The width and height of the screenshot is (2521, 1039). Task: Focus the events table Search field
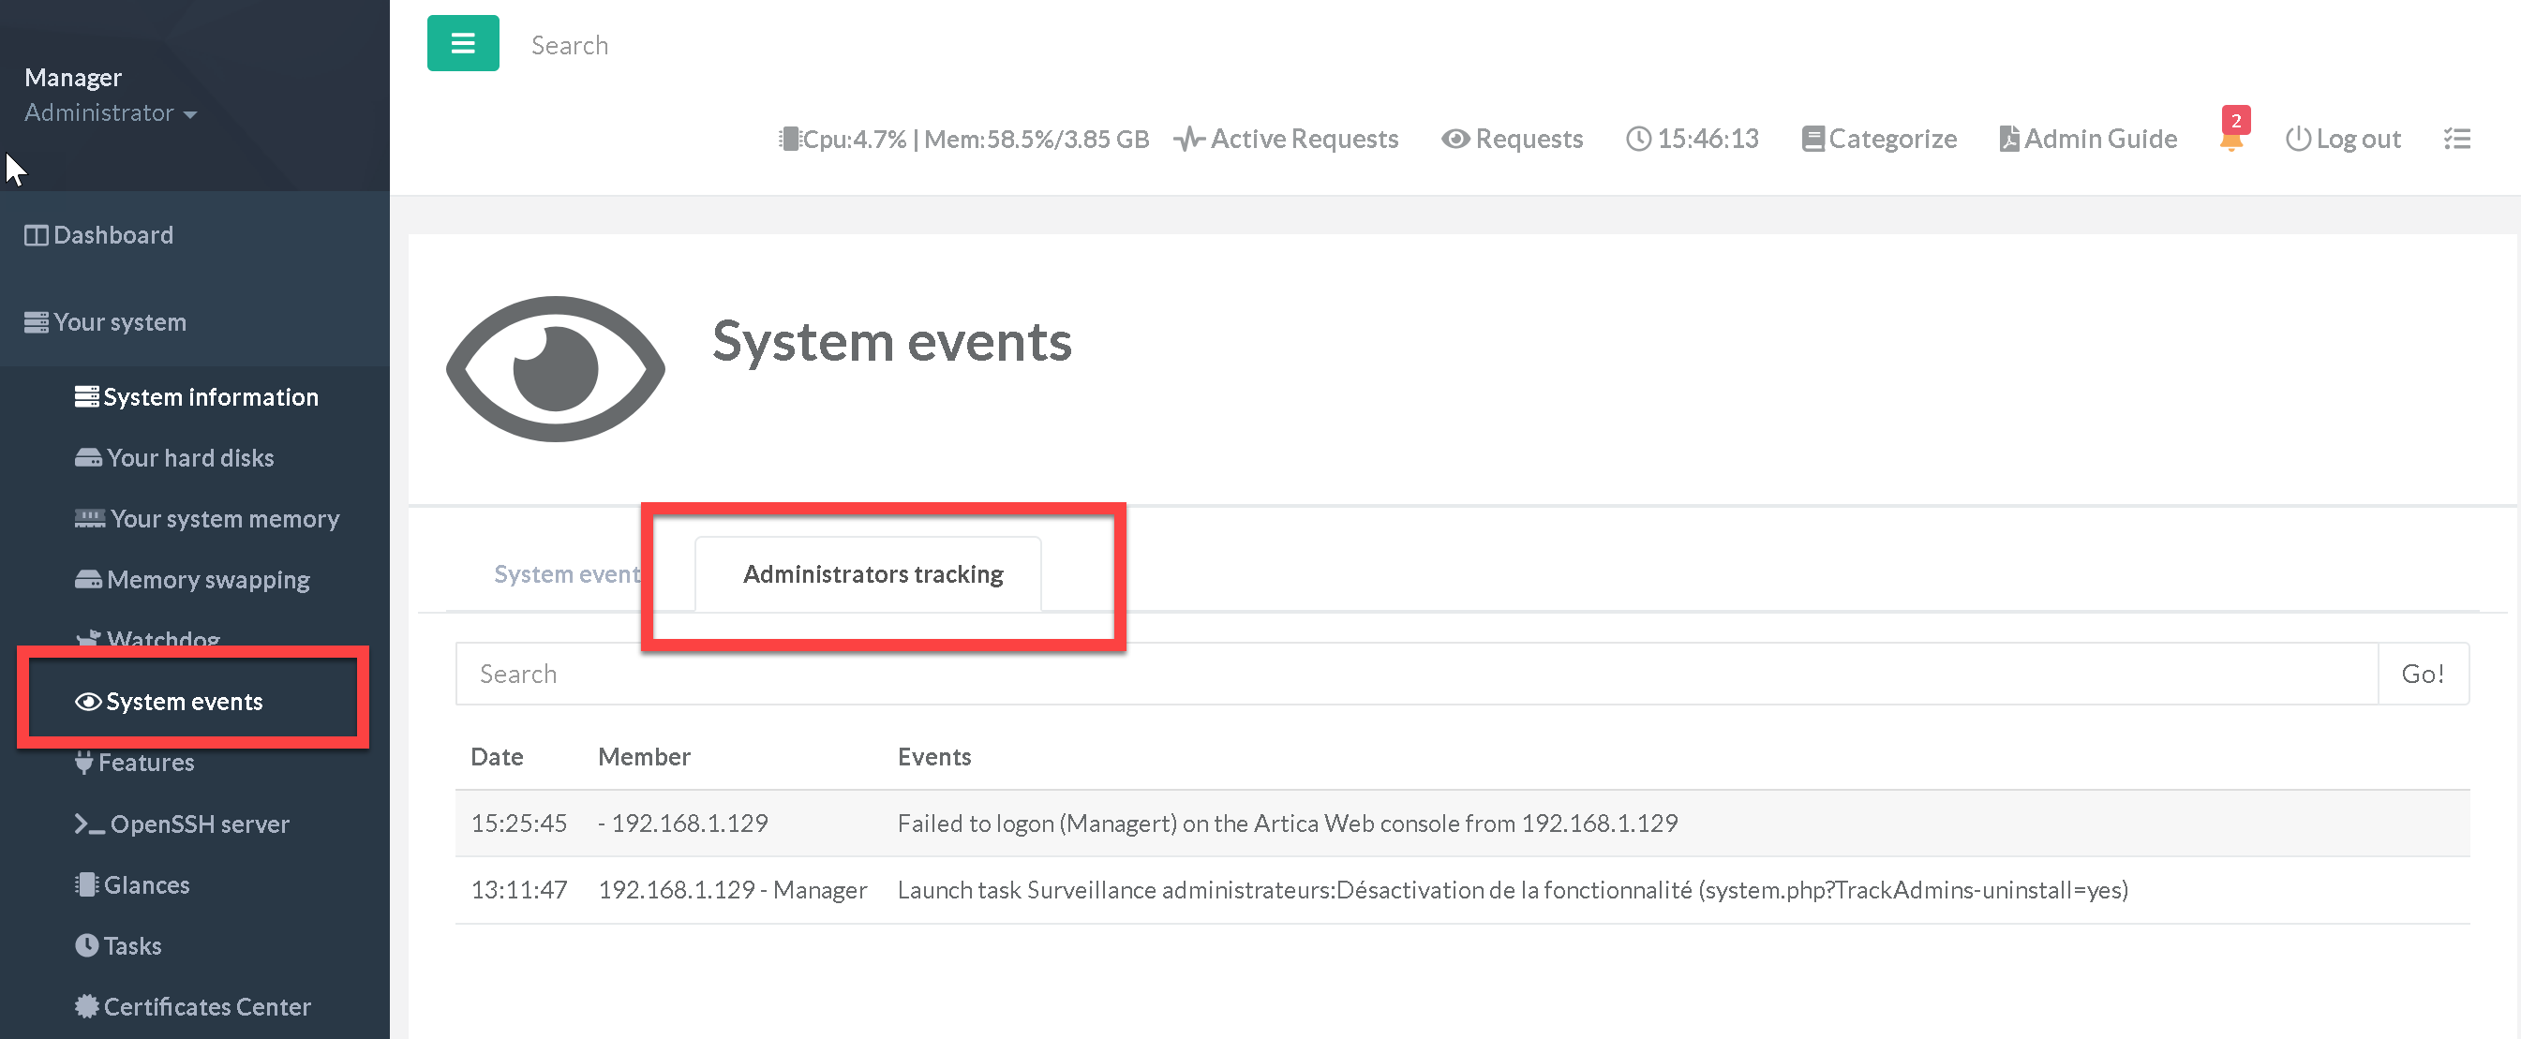pyautogui.click(x=1415, y=674)
